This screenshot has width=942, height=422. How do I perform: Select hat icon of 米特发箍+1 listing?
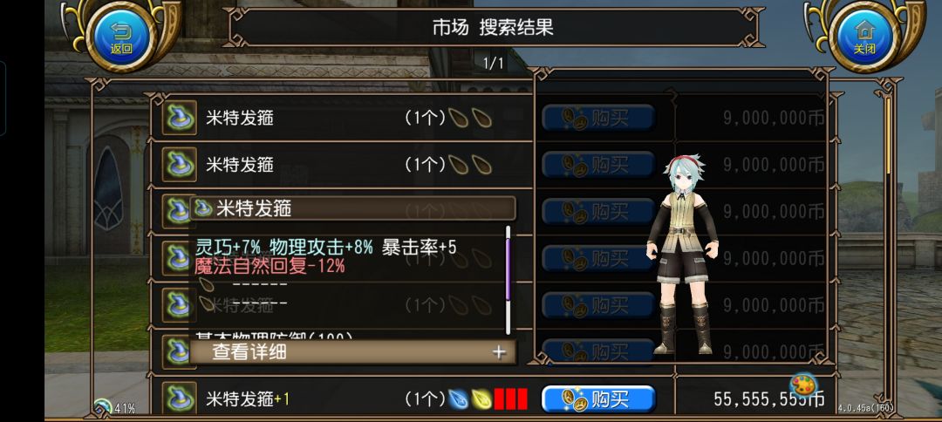(180, 398)
